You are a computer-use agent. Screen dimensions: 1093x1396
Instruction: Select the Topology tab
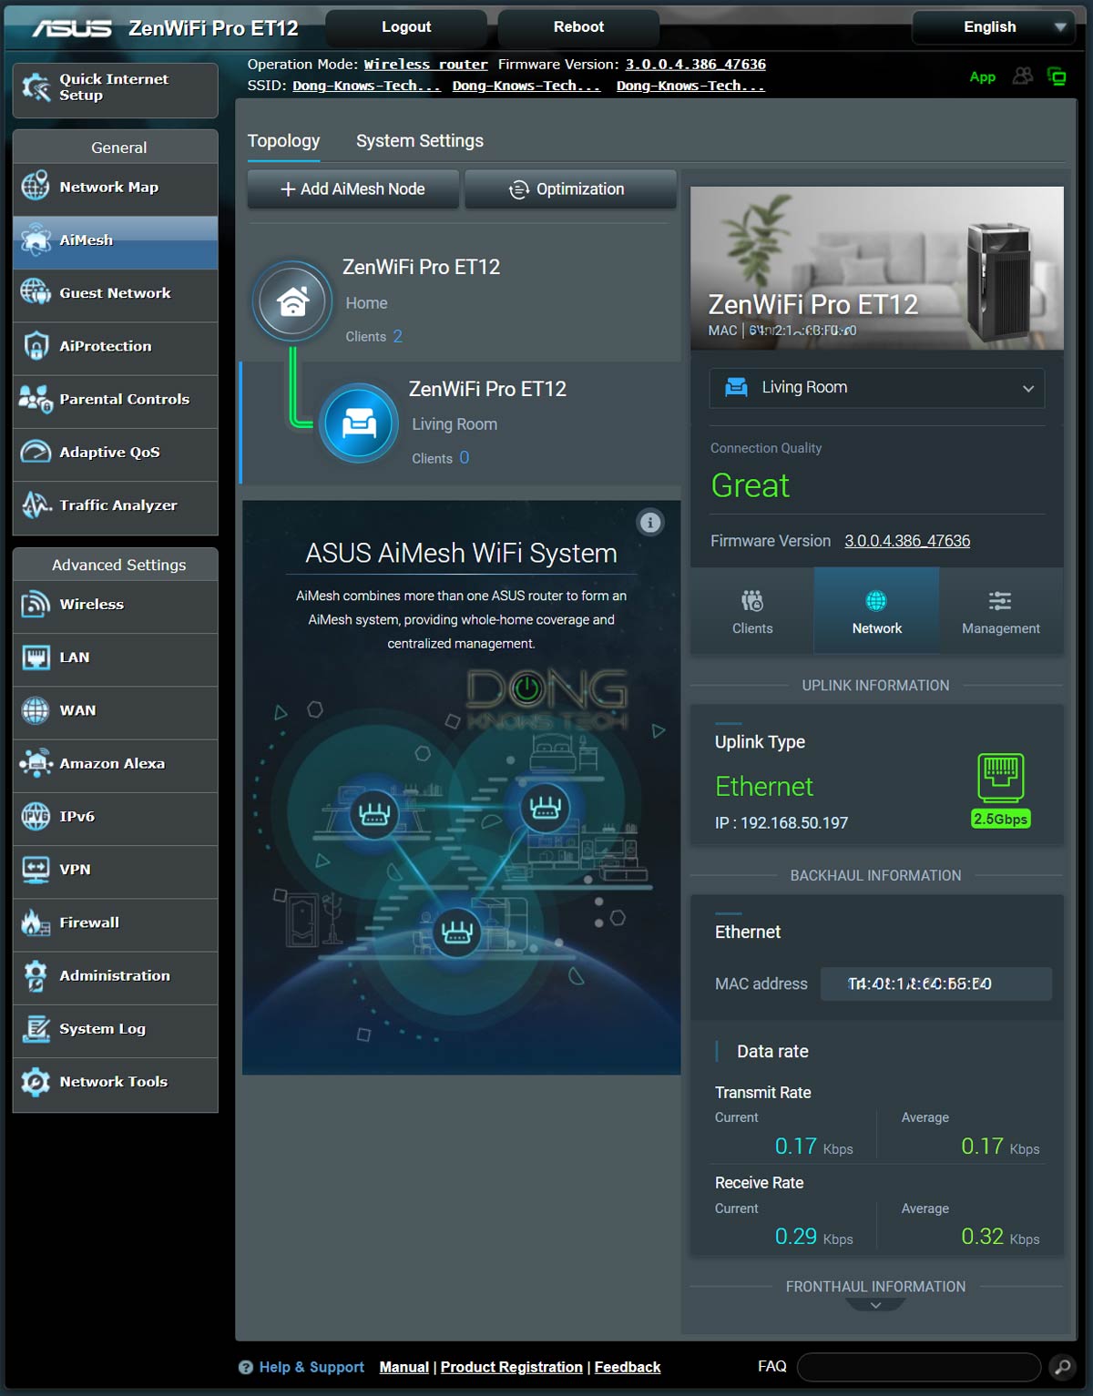coord(283,140)
